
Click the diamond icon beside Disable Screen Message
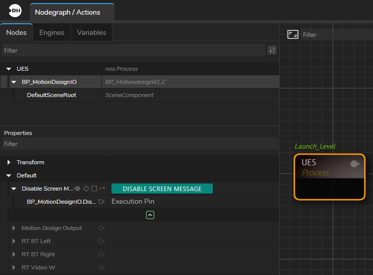[86, 189]
